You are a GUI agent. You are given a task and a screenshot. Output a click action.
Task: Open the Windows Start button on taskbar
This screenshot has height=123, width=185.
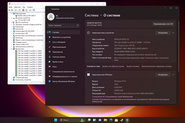point(56,120)
